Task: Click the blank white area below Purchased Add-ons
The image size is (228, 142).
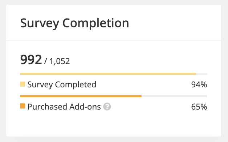Action: click(114, 124)
